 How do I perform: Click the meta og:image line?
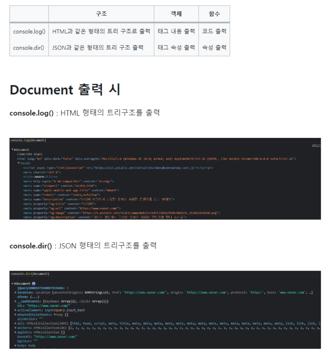pyautogui.click(x=122, y=213)
